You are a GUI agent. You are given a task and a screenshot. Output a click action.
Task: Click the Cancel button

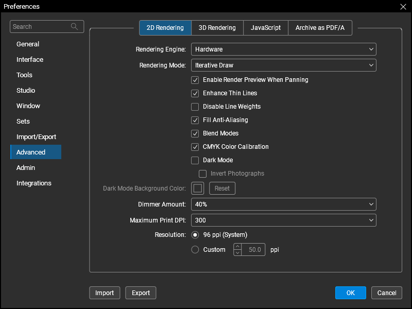pyautogui.click(x=387, y=293)
